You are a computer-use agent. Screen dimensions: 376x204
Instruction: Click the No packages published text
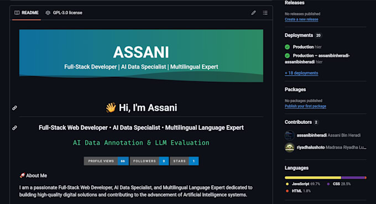(304, 101)
